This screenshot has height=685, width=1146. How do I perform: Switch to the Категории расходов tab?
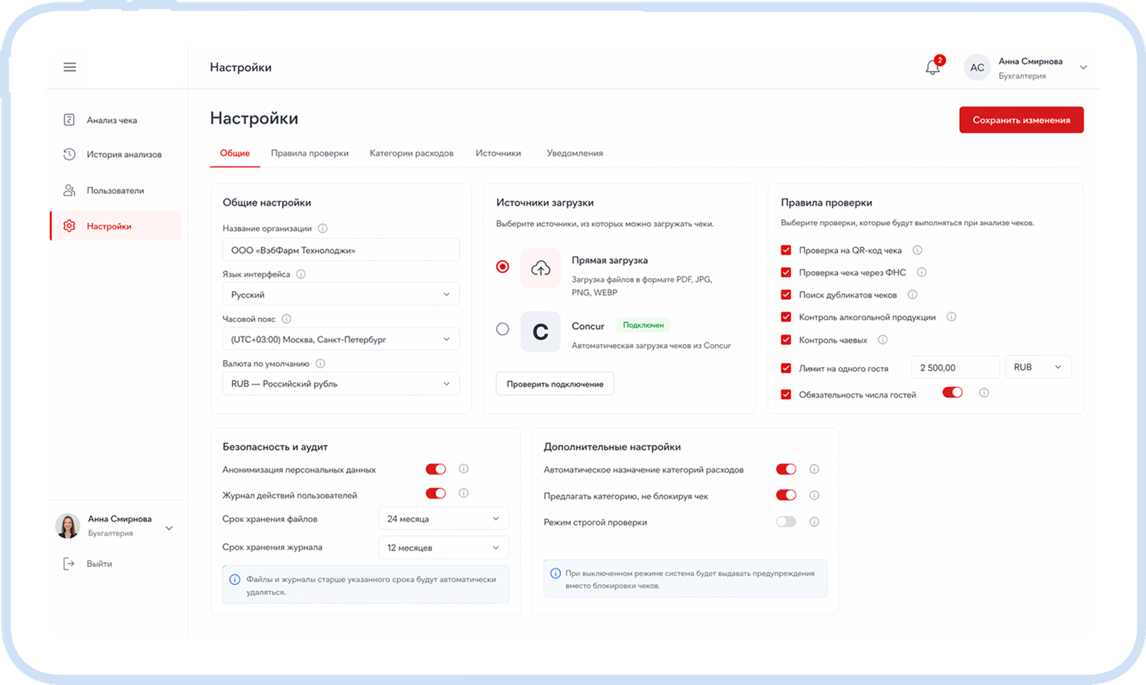click(412, 153)
